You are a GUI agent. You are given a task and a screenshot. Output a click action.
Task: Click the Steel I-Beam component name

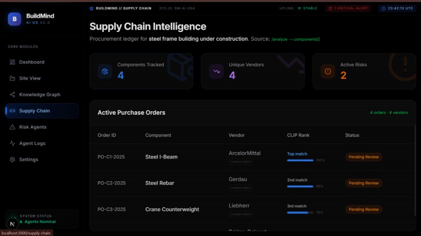click(x=161, y=157)
